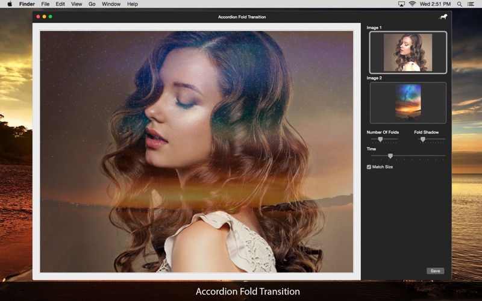Click the Time slider handle
The height and width of the screenshot is (301, 482).
(390, 156)
